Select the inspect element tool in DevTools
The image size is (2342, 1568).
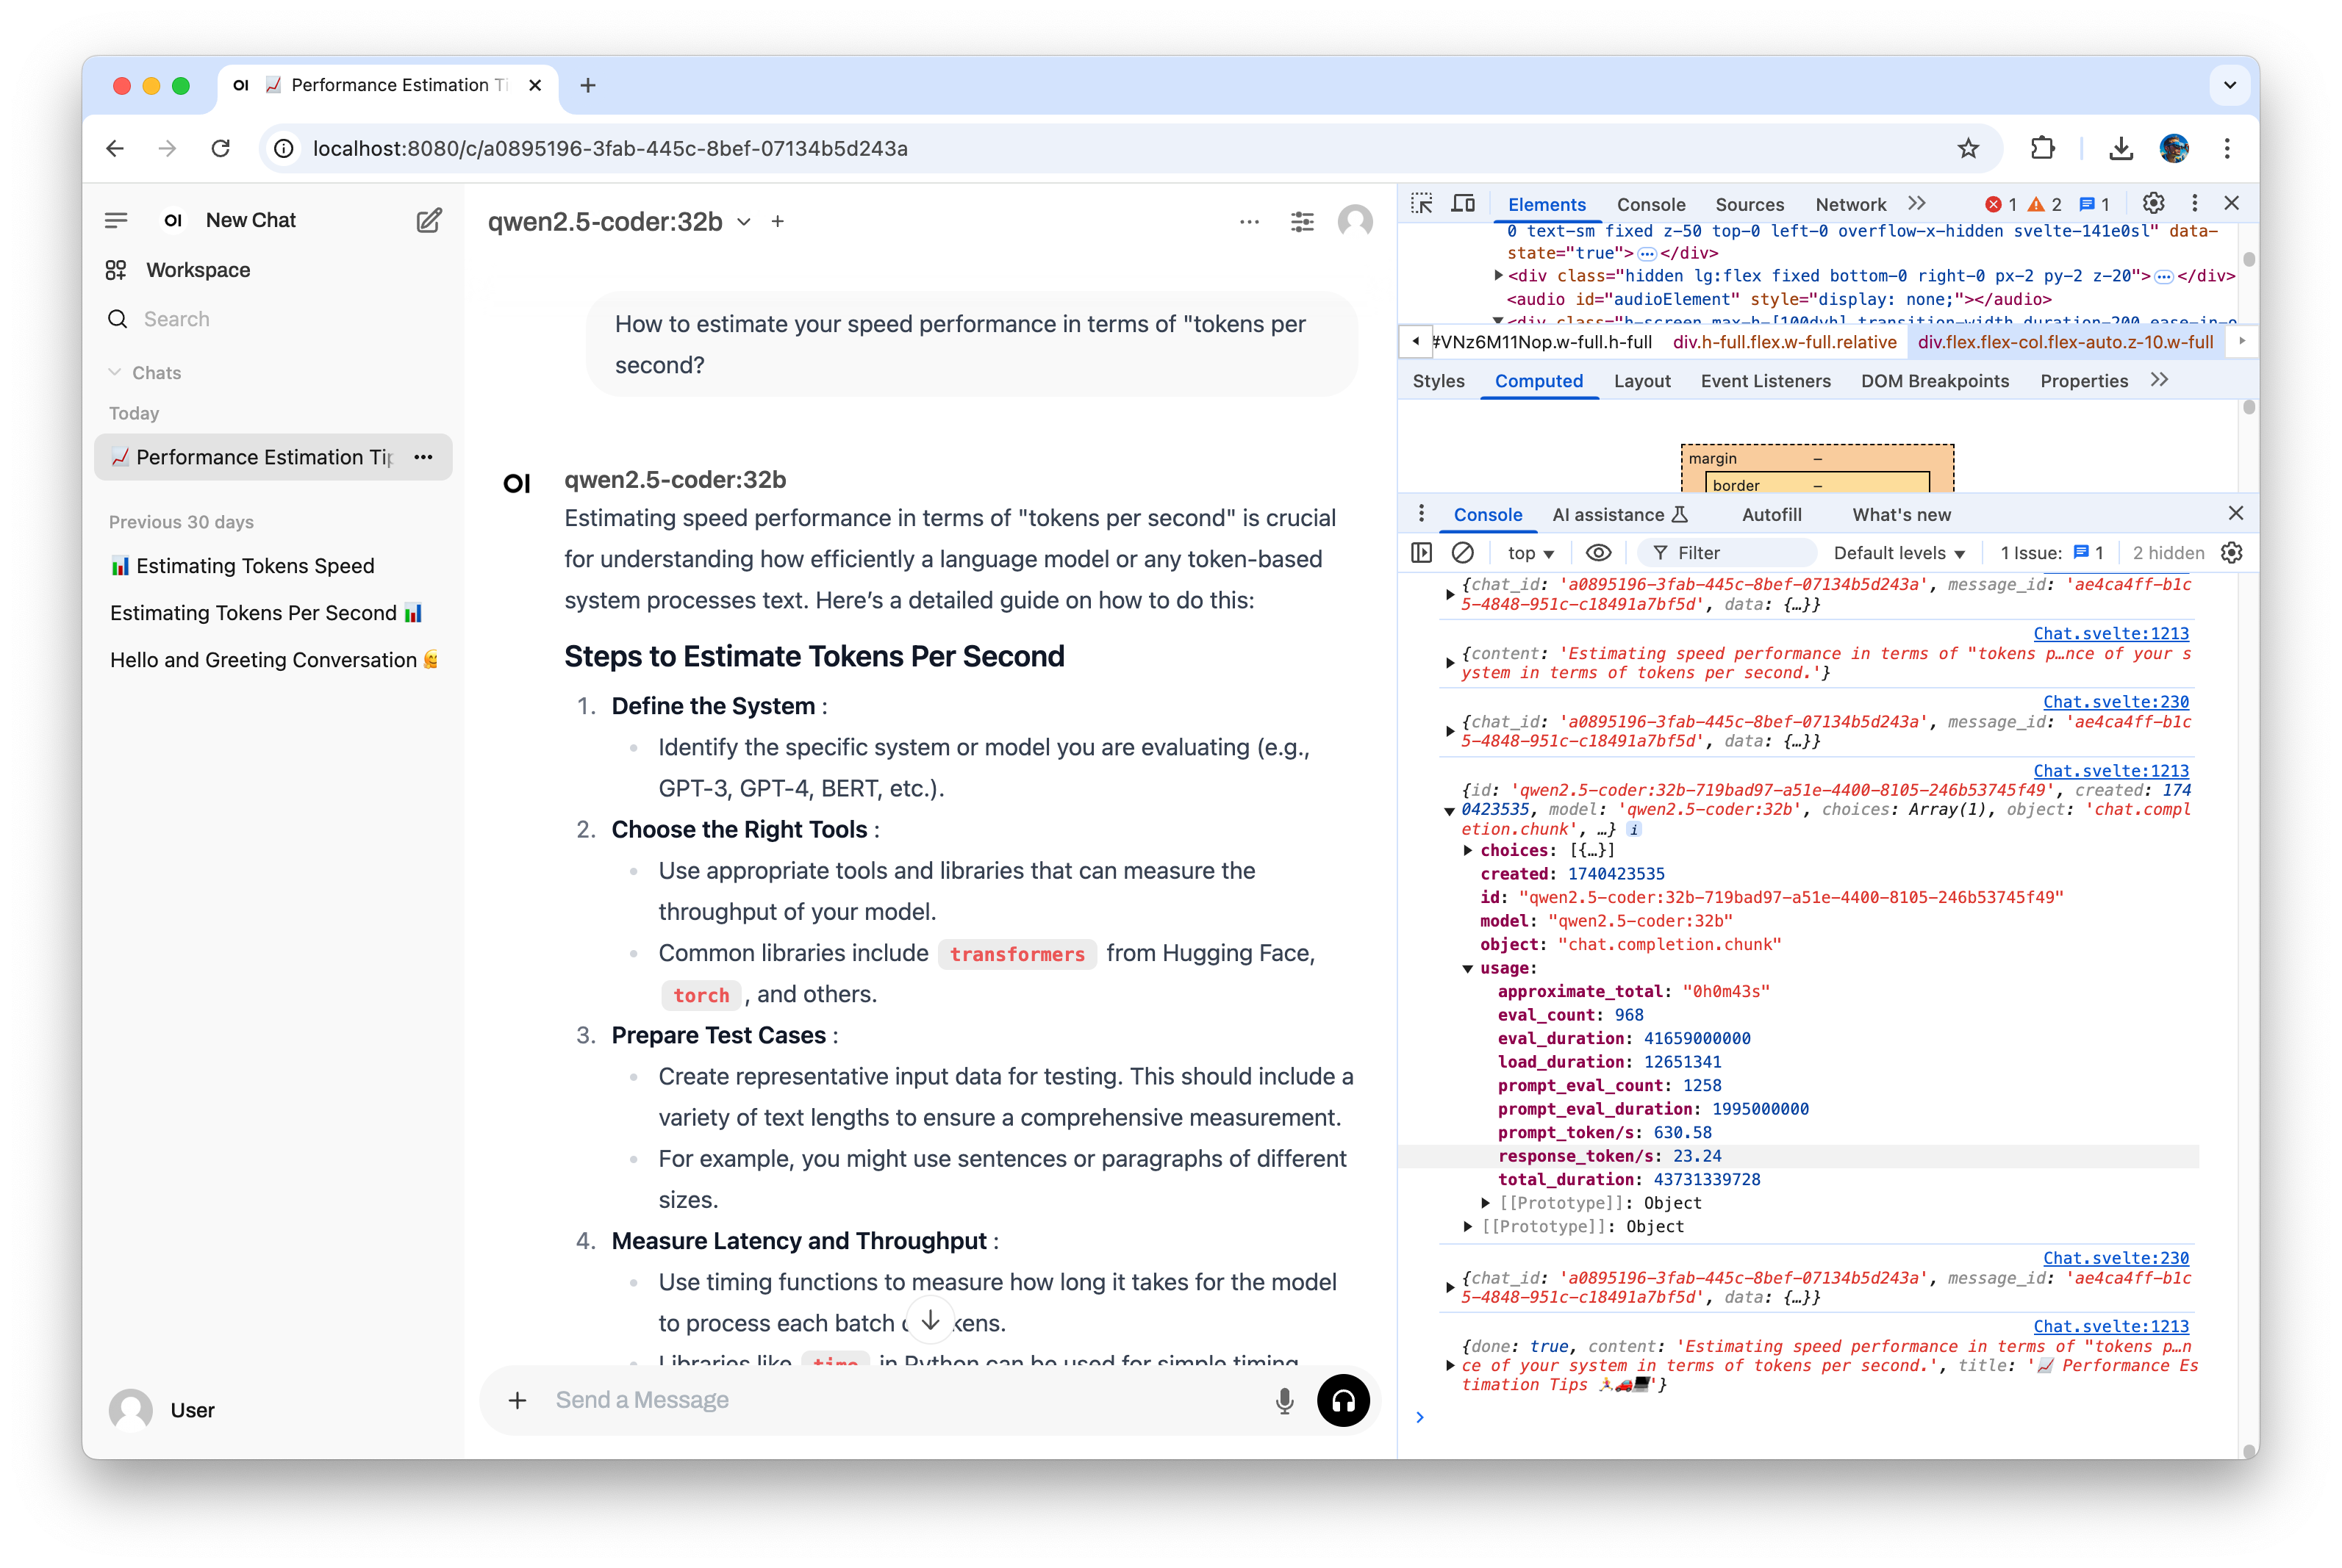[x=1422, y=203]
